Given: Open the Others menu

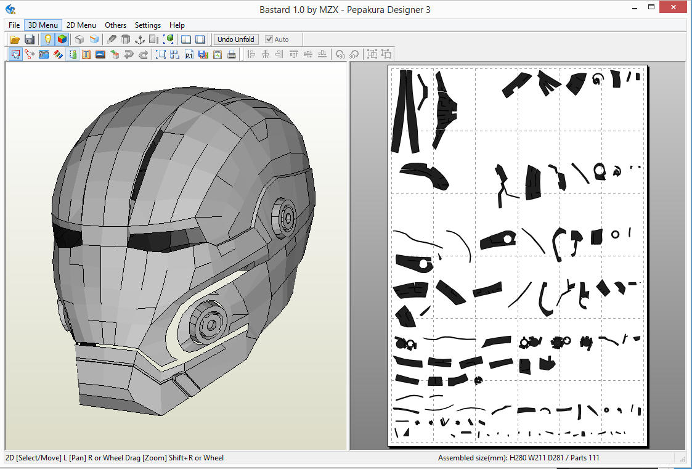Looking at the screenshot, I should [x=116, y=25].
